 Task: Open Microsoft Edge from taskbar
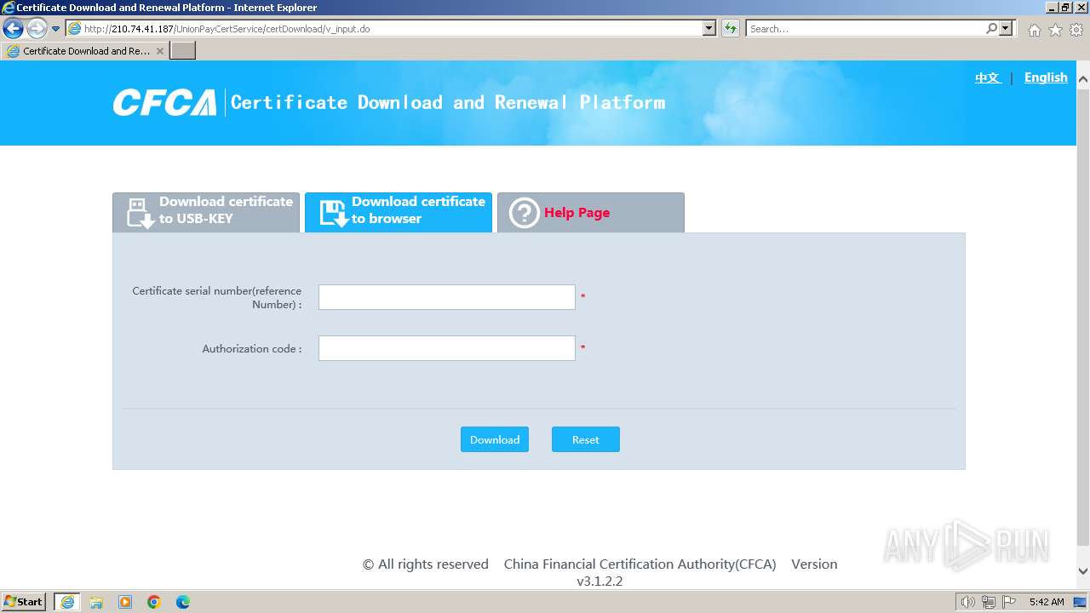[183, 602]
